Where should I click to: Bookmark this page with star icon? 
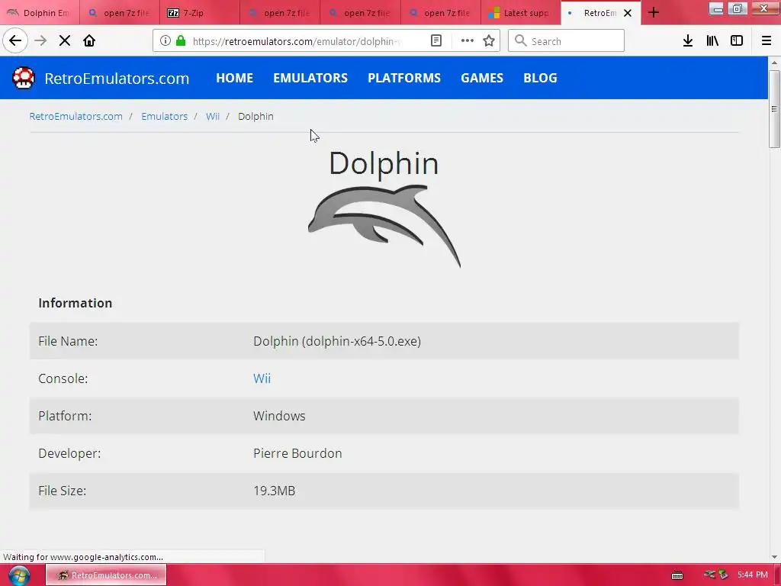coord(489,41)
